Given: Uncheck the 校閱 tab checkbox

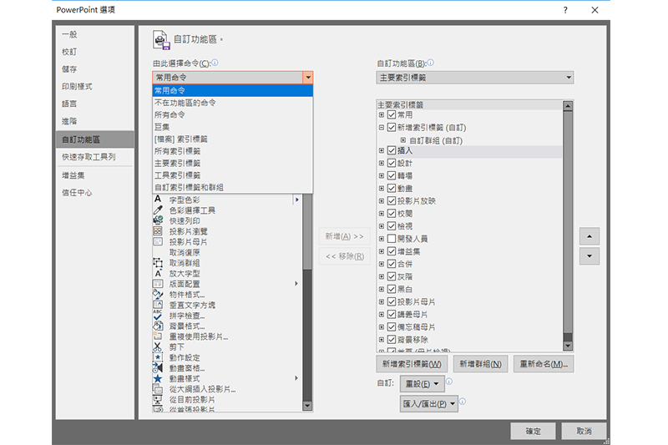Looking at the screenshot, I should [x=392, y=214].
